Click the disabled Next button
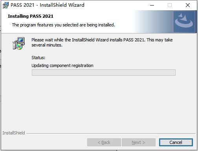This screenshot has height=151, width=198. 139,142
